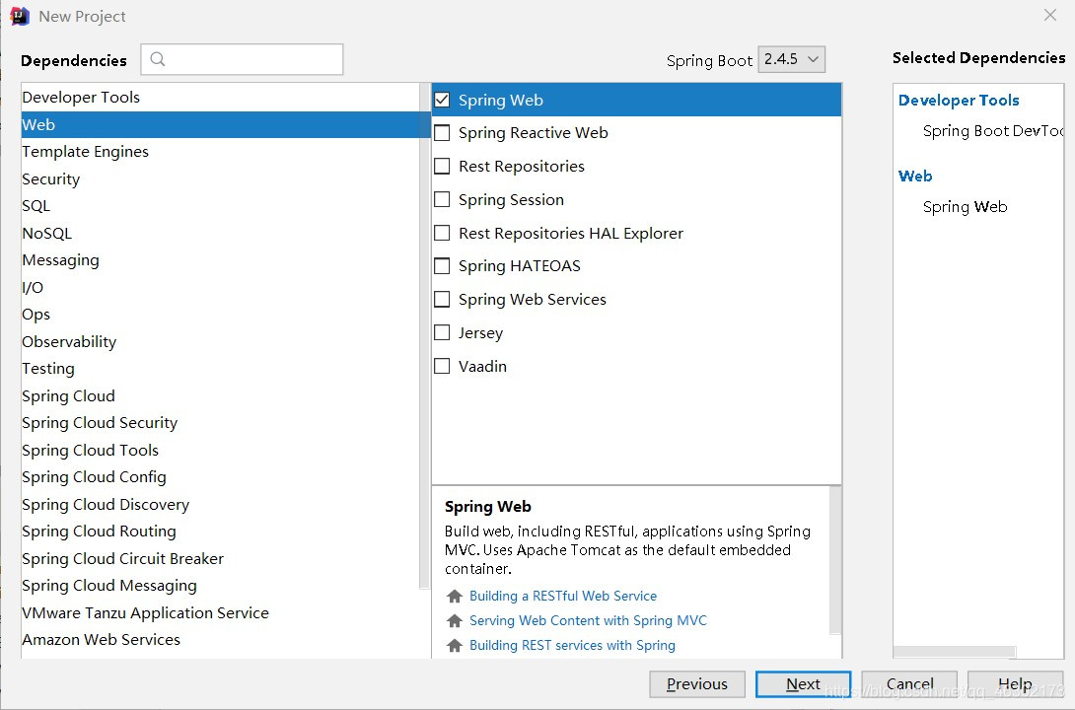Viewport: 1075px width, 710px height.
Task: Click the category list vertical scrollbar
Action: click(424, 336)
